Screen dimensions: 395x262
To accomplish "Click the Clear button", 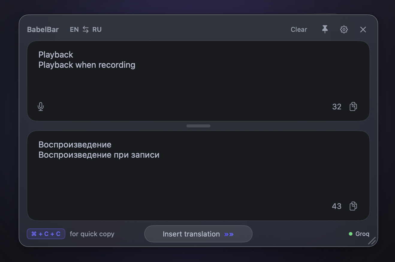I will pos(299,29).
